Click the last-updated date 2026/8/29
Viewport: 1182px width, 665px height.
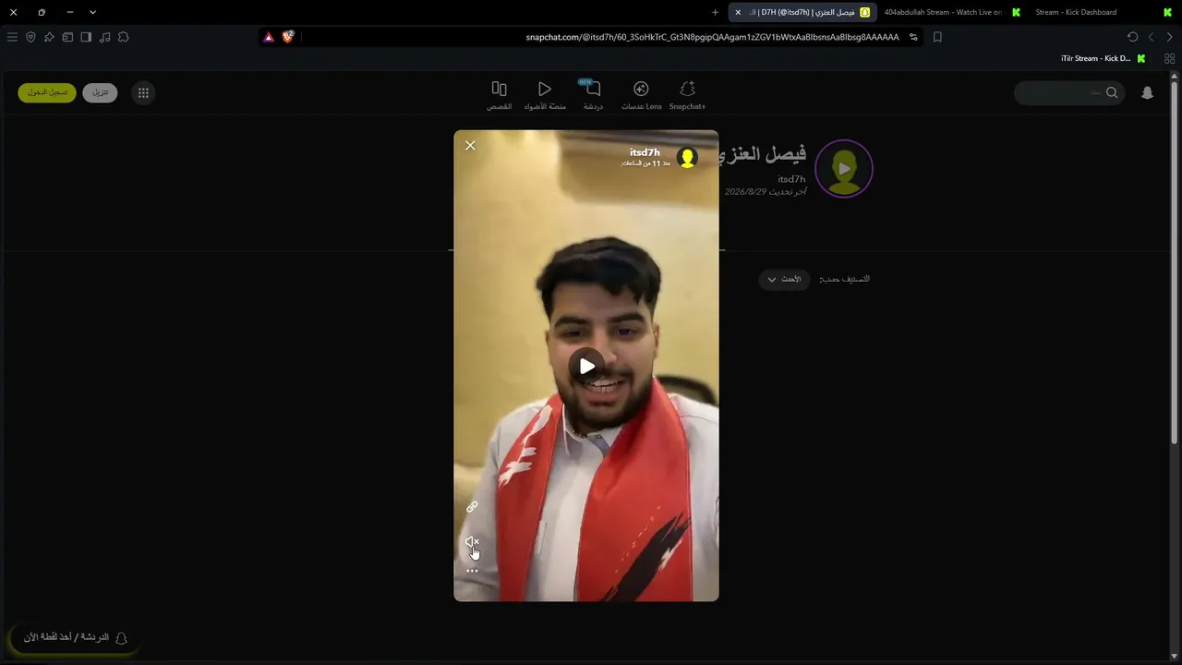point(766,192)
